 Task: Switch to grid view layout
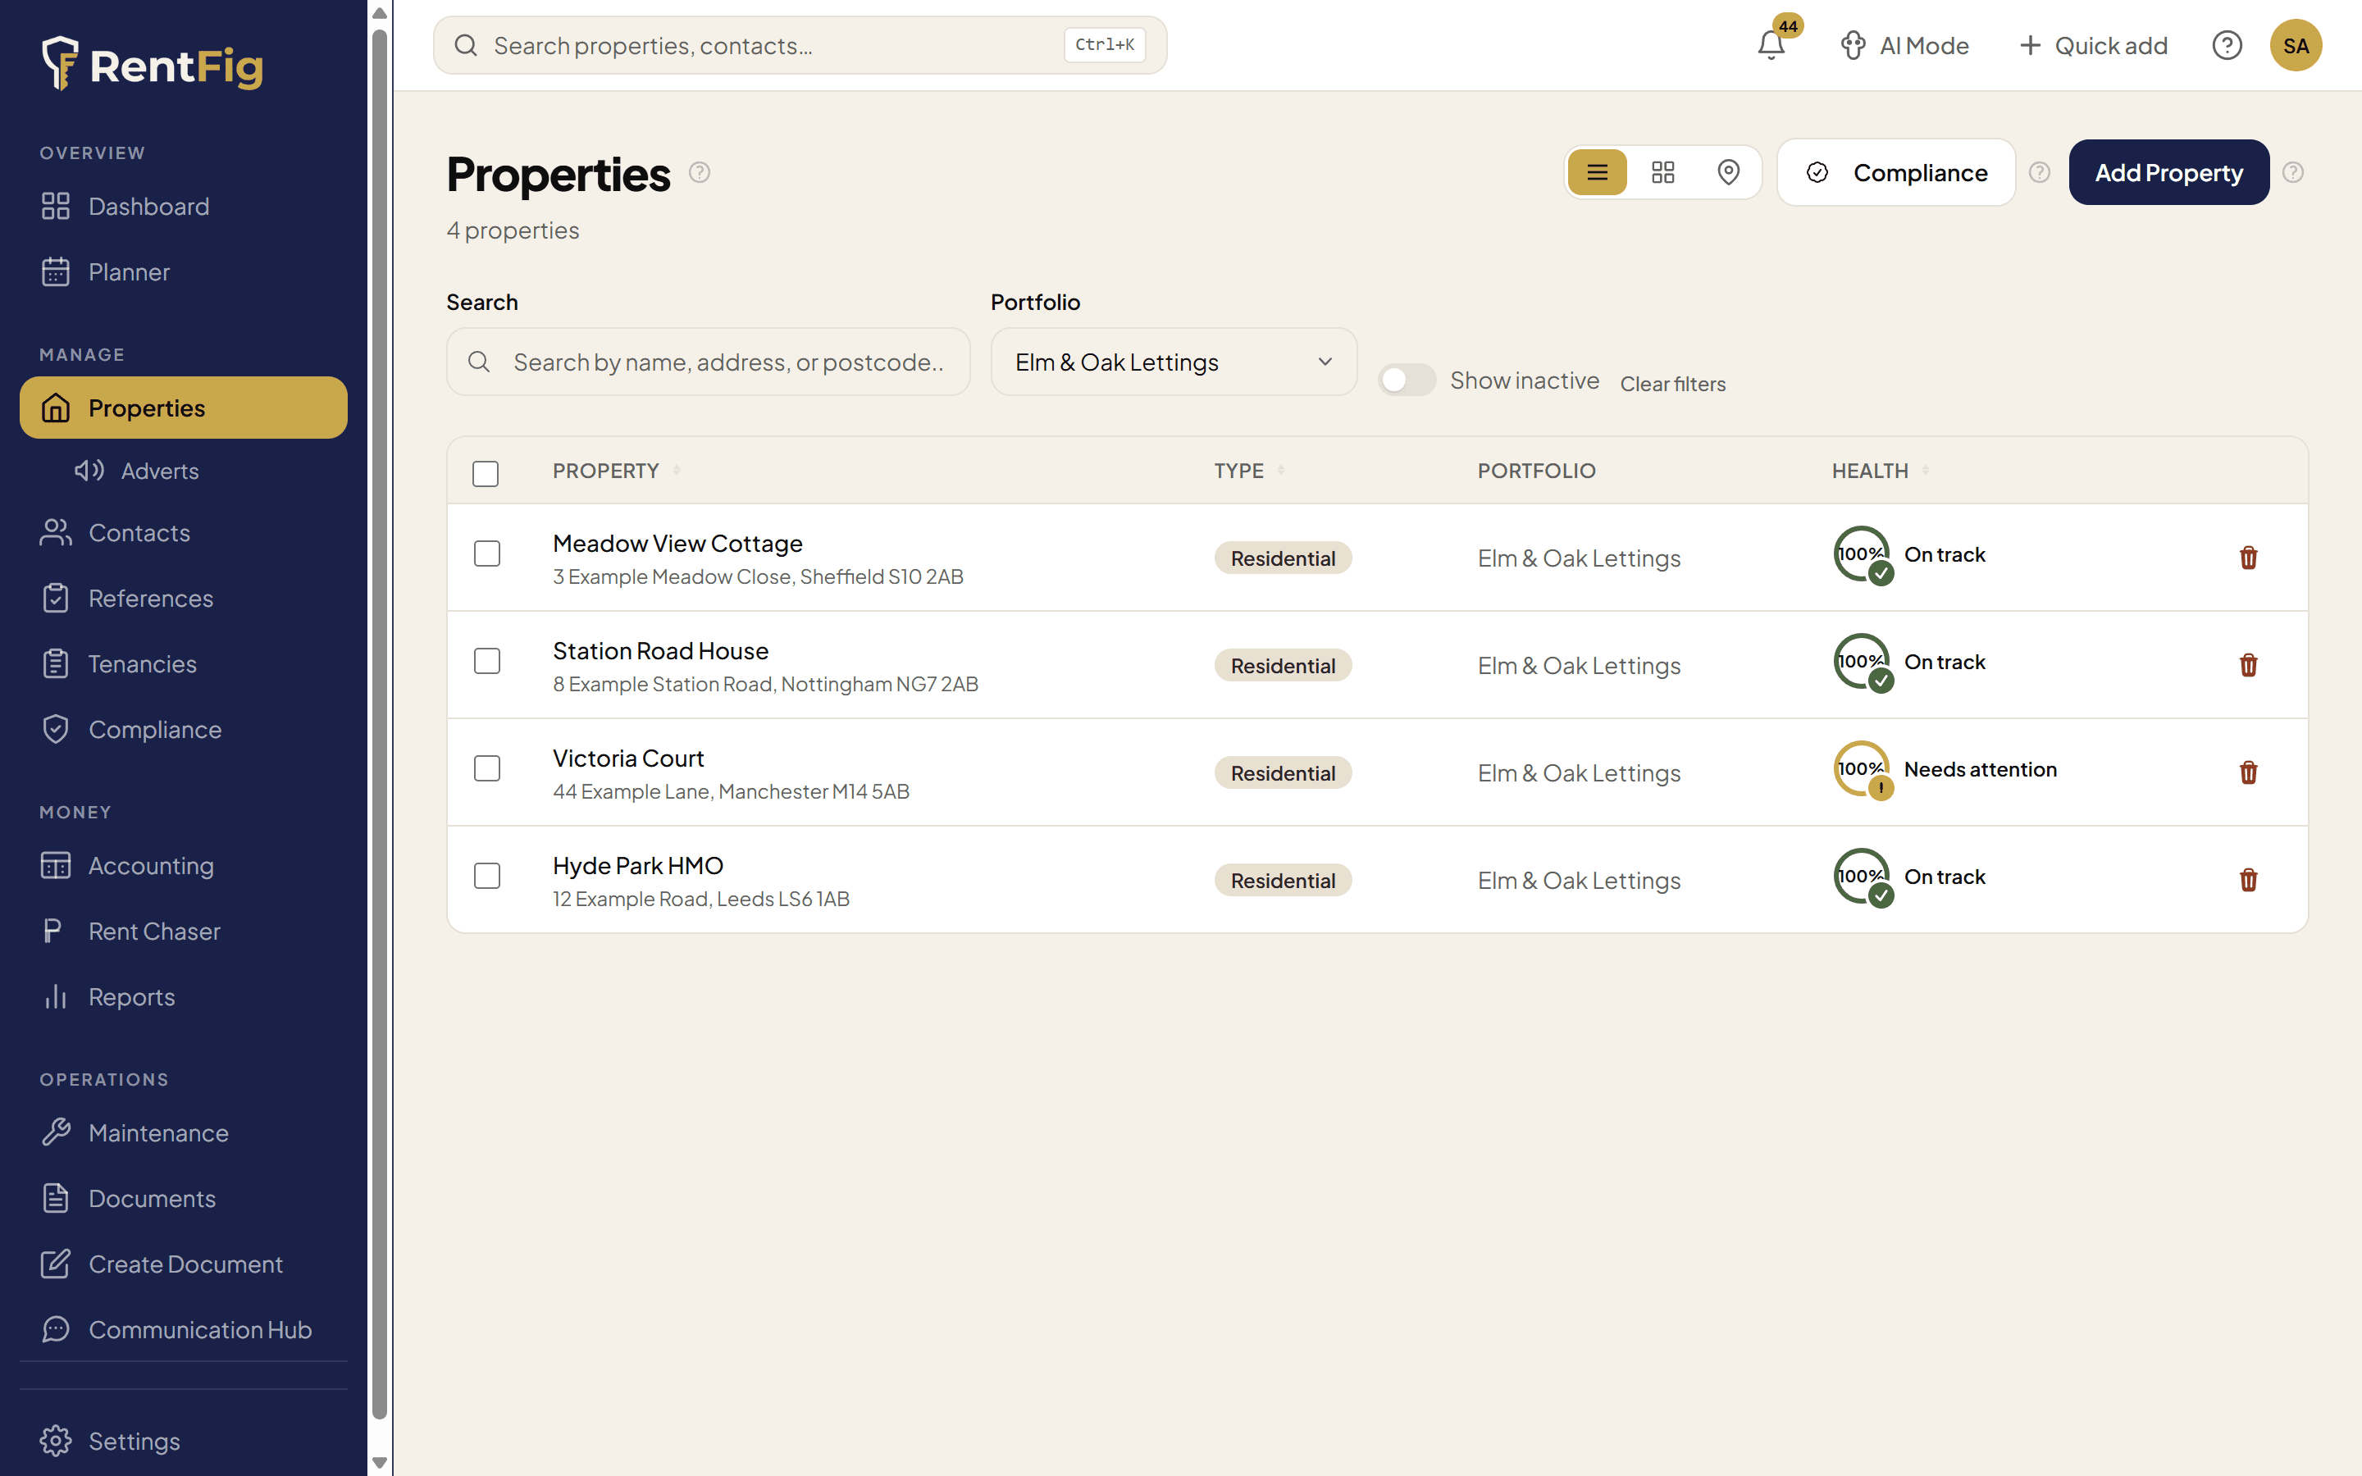point(1662,173)
